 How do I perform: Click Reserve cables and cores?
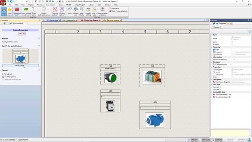coord(102,11)
